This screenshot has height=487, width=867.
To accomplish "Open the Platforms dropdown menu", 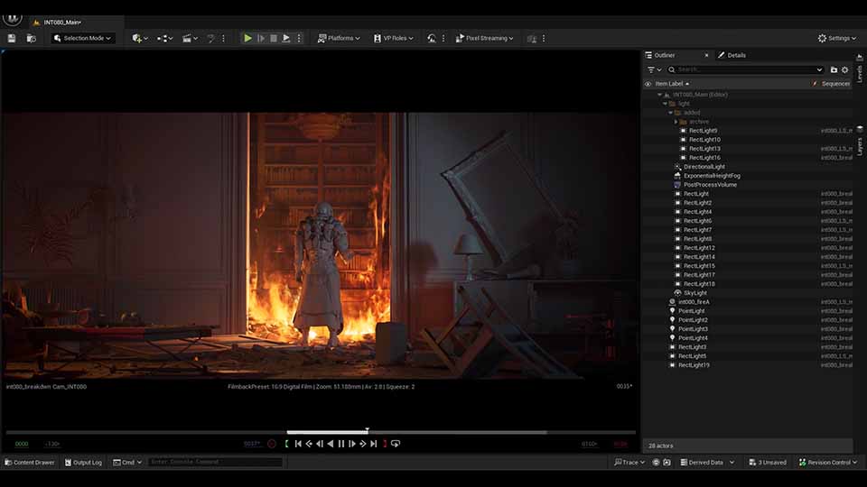I will point(339,38).
